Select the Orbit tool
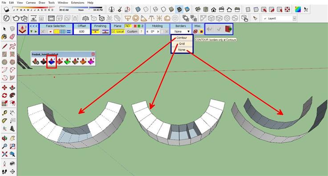Viewport: 328px width, 176px height. point(4,138)
